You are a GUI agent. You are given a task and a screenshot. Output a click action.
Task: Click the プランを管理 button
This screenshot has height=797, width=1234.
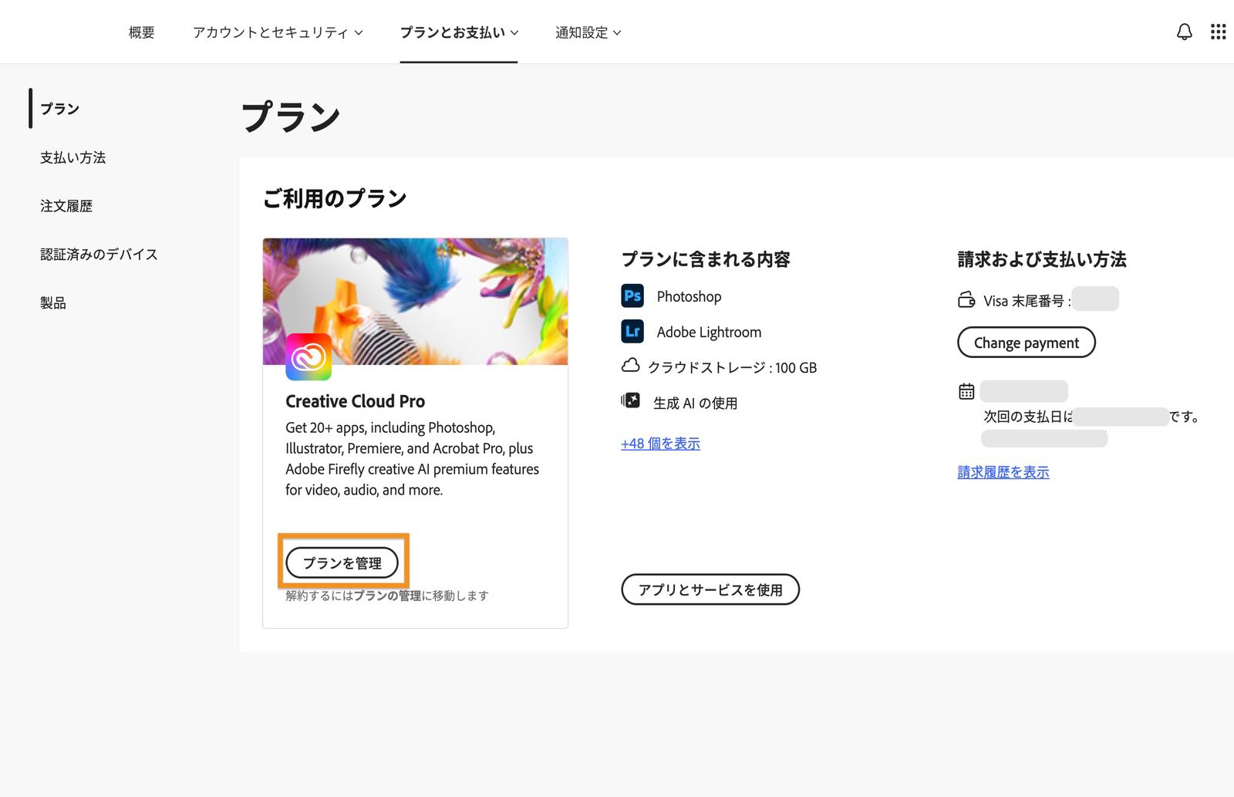[x=342, y=563]
